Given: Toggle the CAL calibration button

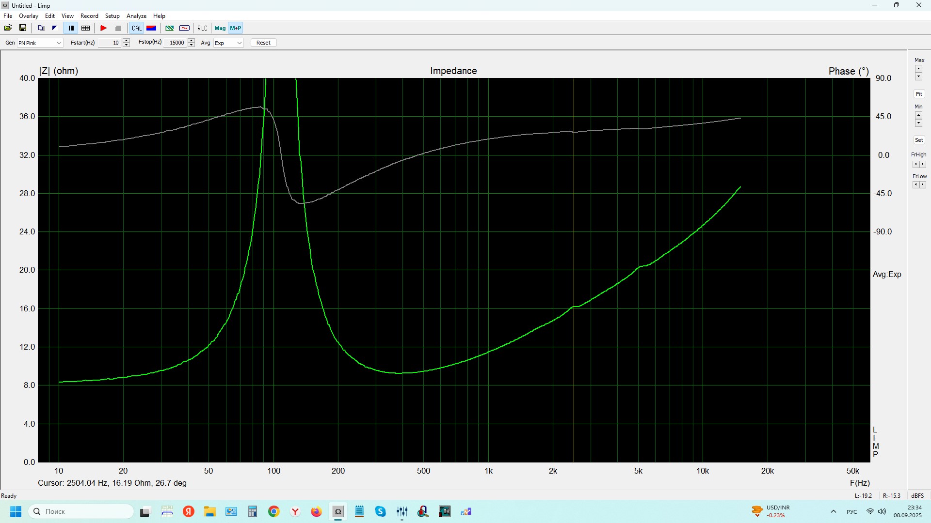Looking at the screenshot, I should [137, 28].
